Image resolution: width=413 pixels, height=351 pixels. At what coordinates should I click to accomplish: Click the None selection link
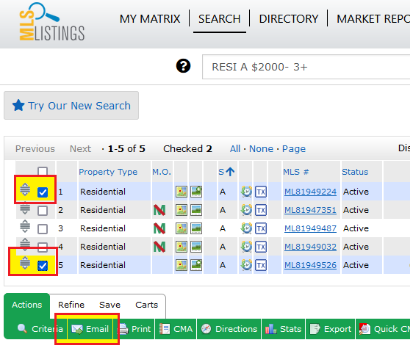(x=261, y=149)
